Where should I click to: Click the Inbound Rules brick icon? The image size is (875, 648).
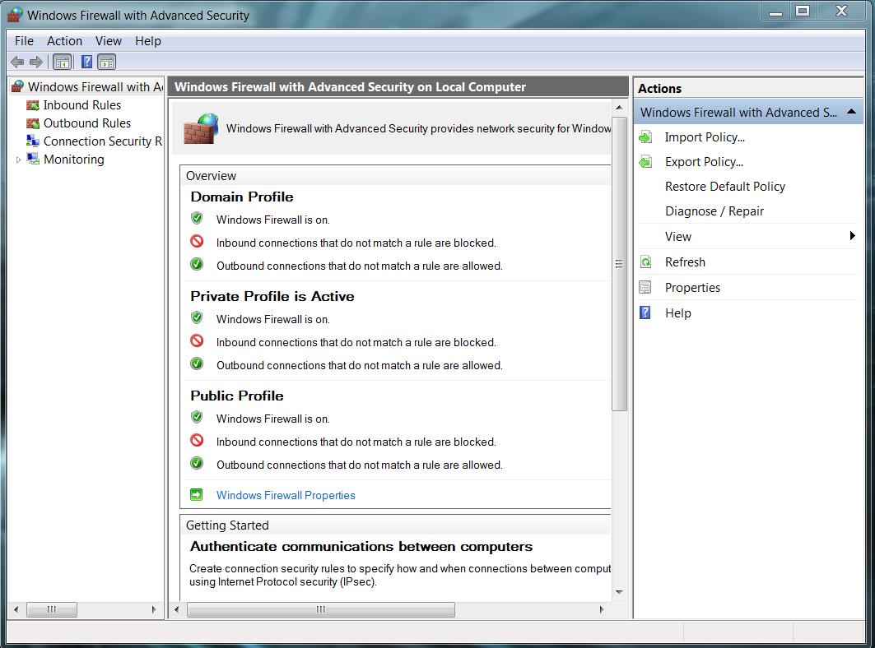pyautogui.click(x=33, y=104)
